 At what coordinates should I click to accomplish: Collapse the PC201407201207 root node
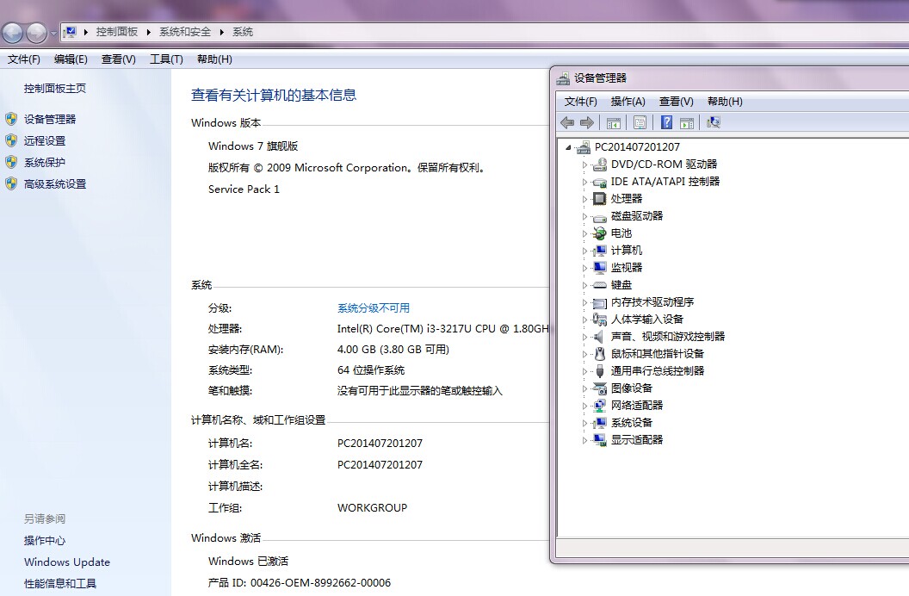pos(569,147)
